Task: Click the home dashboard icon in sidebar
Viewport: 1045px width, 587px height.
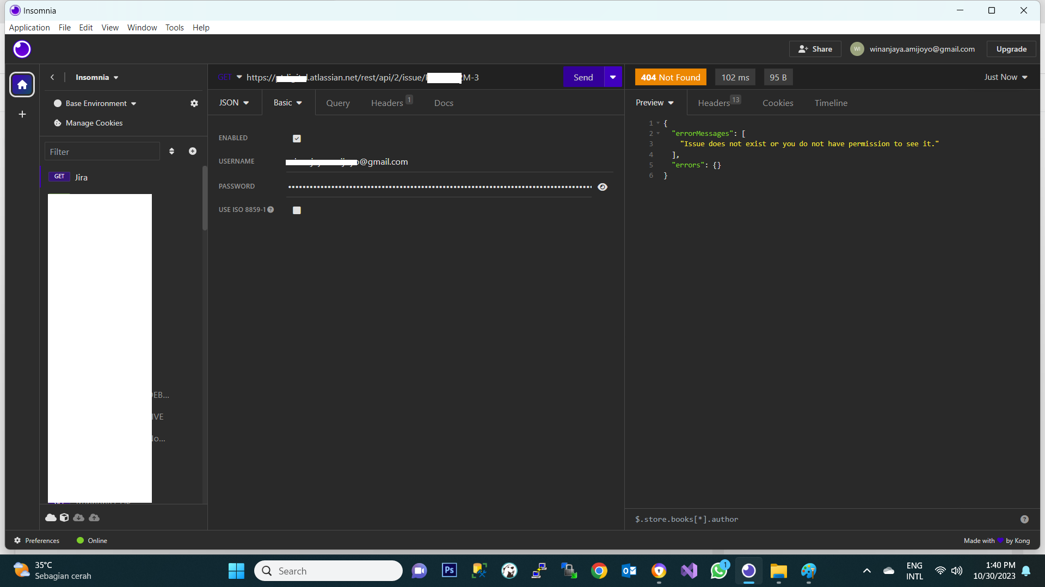Action: (22, 85)
